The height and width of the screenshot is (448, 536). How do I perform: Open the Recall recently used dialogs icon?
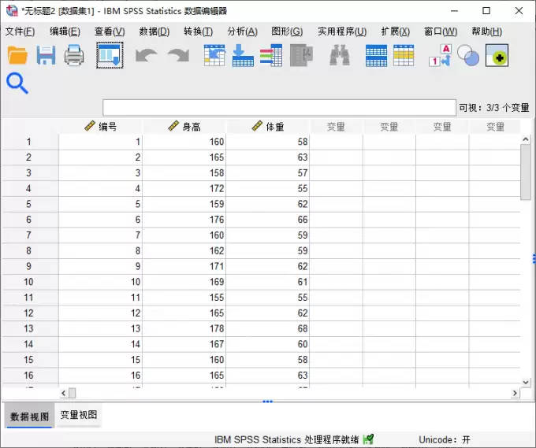click(110, 55)
